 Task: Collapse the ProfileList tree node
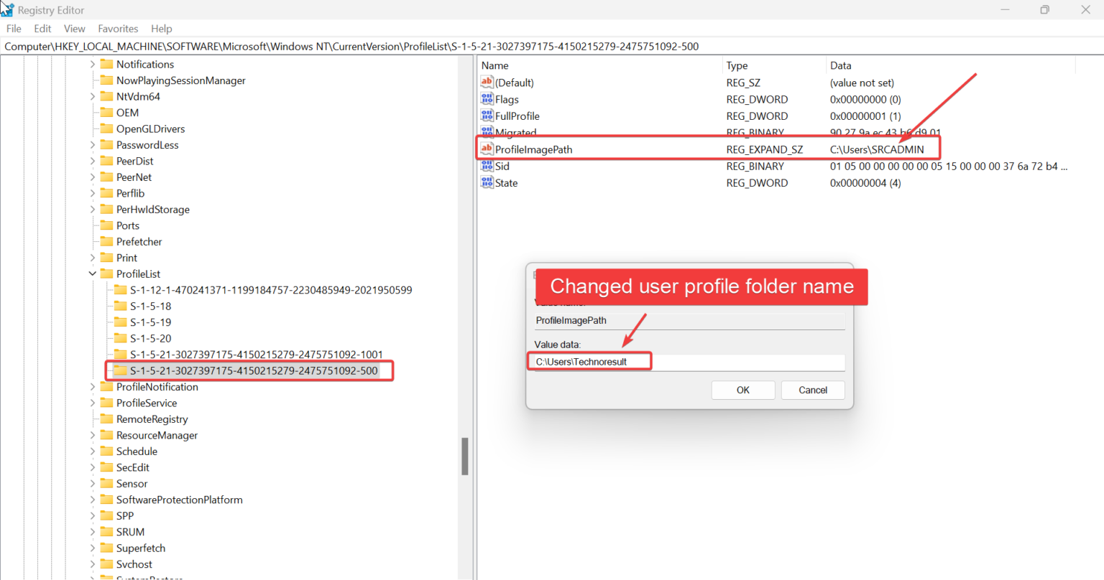coord(92,273)
